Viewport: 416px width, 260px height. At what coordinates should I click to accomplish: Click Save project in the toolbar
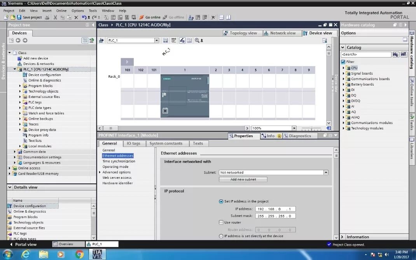[29, 17]
